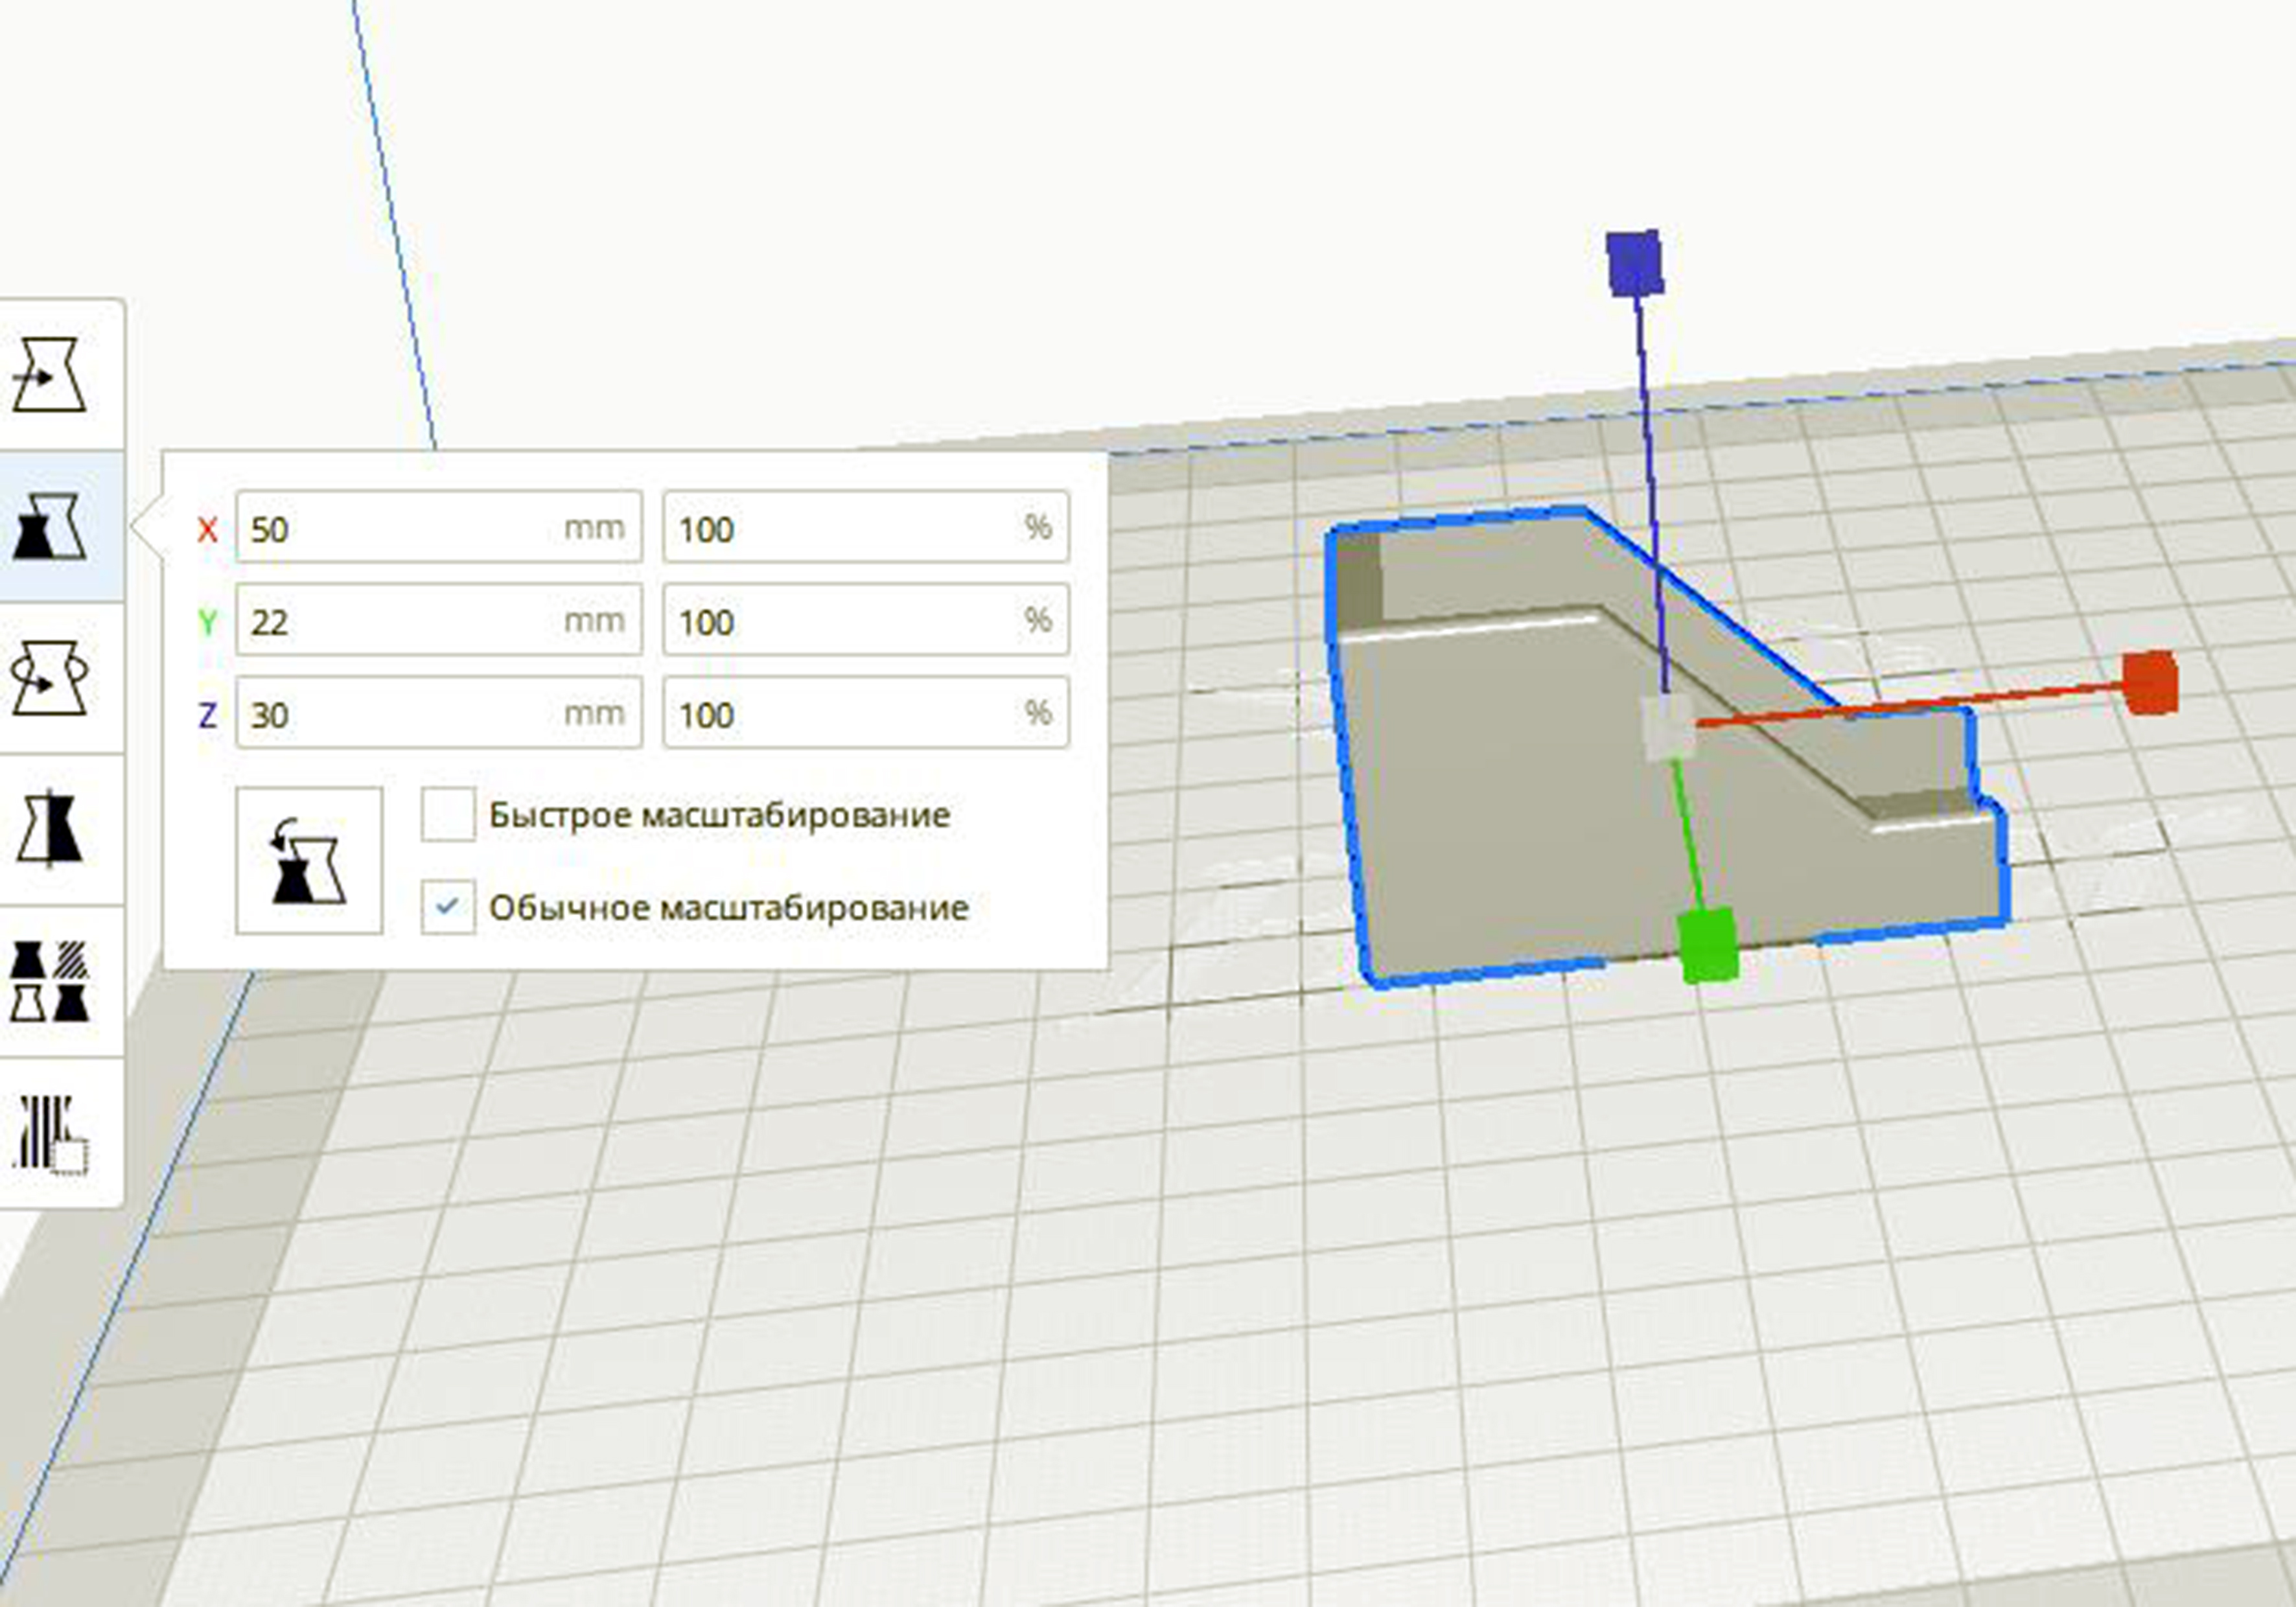Click the Reset scale button
Screen dimensions: 2296x1607
pyautogui.click(x=309, y=860)
